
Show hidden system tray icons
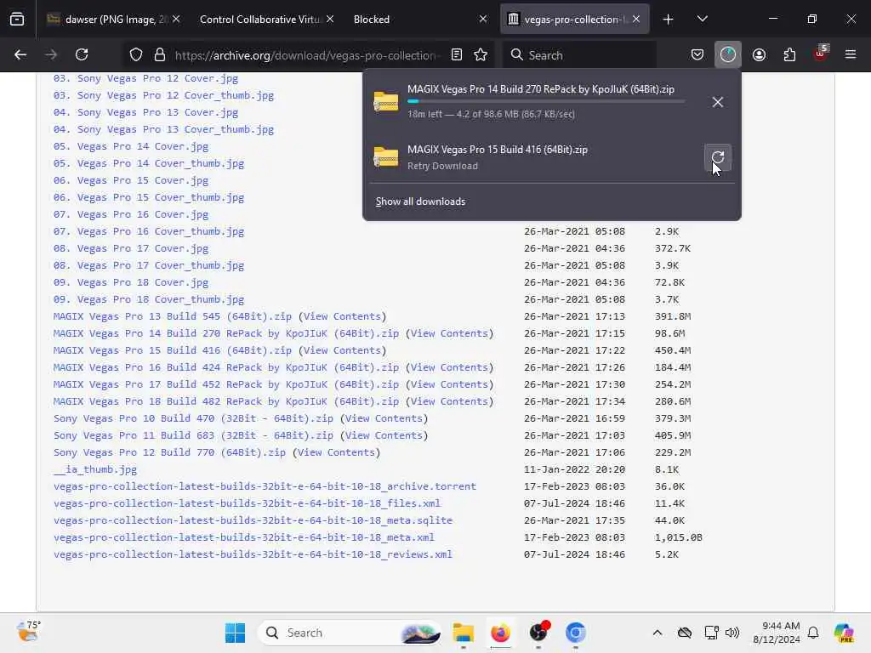pos(658,633)
